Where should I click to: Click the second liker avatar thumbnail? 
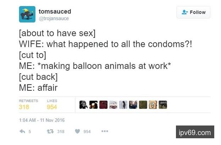94,105
